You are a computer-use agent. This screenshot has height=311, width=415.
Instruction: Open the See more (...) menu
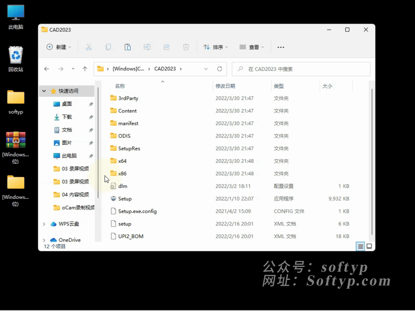pyautogui.click(x=281, y=47)
